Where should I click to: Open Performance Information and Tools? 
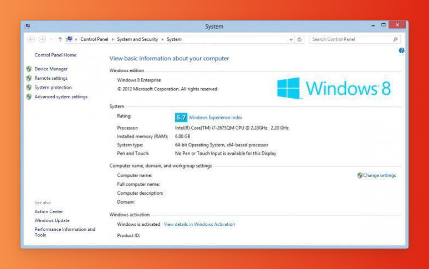click(65, 232)
